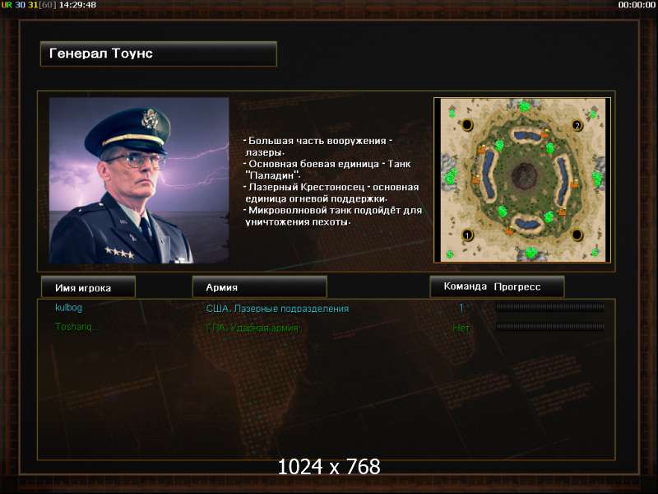Select start position 1 marker on the minimap

467,235
